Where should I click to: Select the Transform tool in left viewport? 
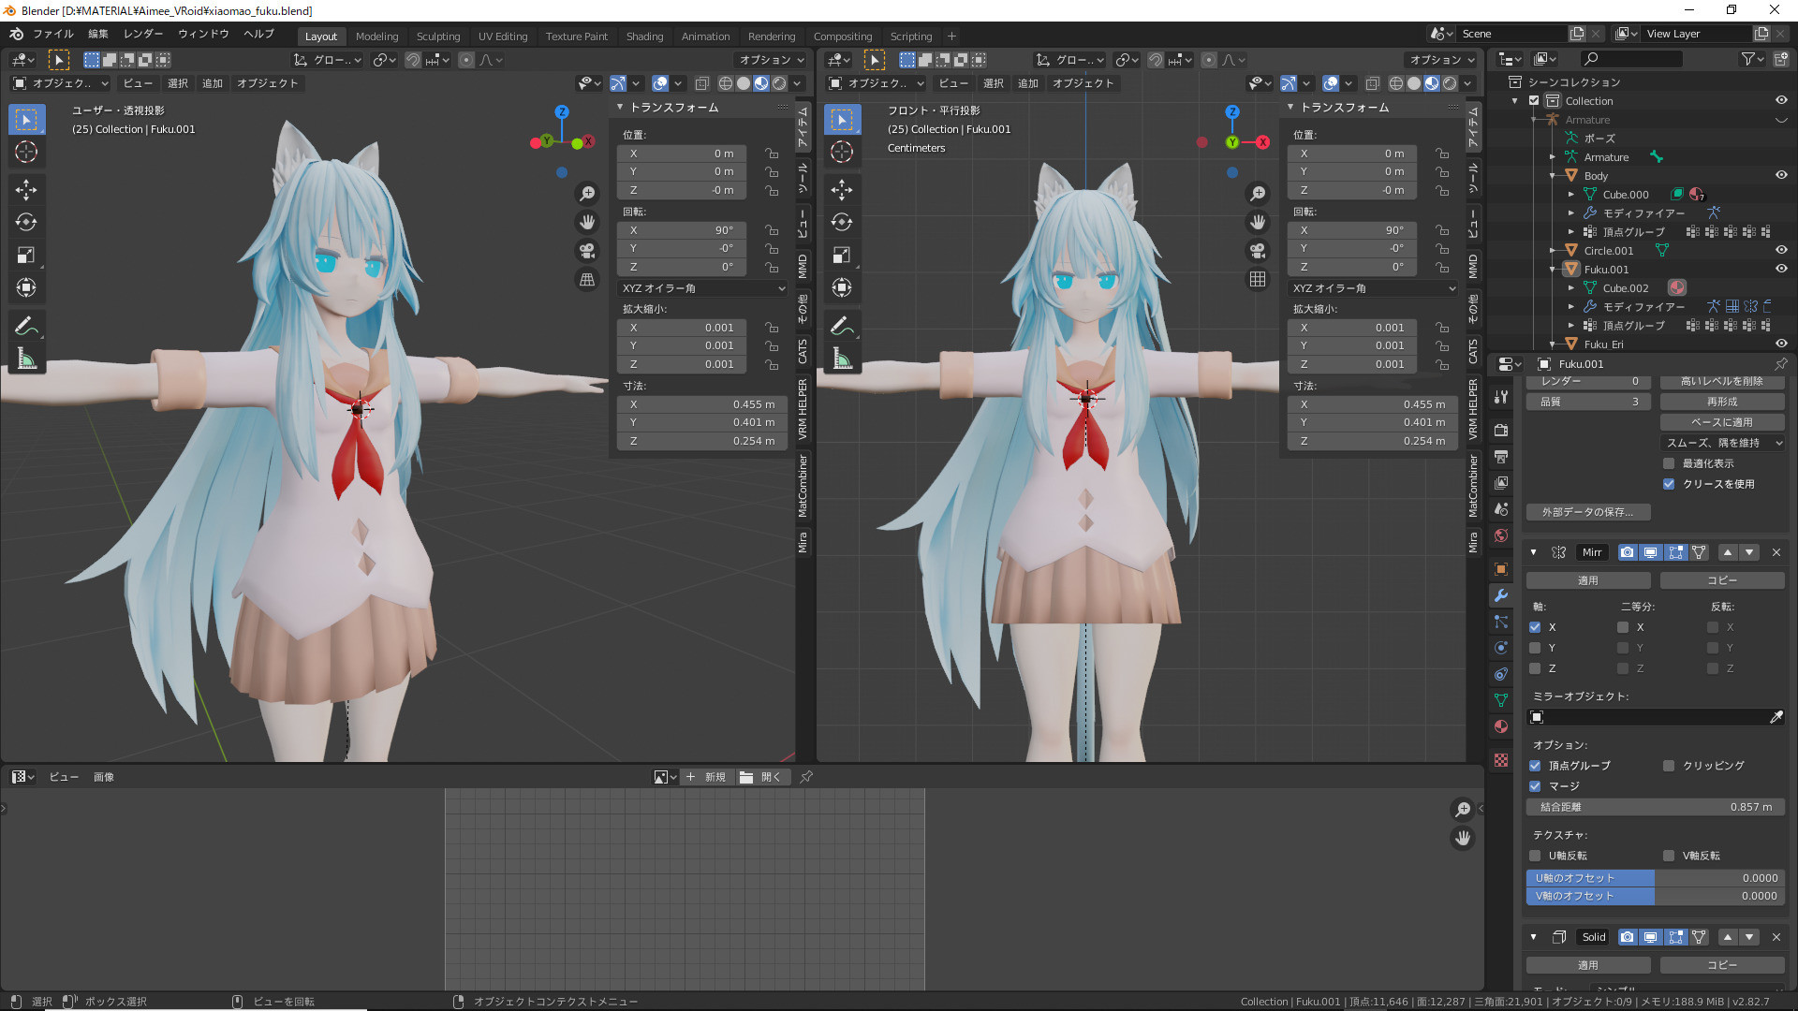26,287
